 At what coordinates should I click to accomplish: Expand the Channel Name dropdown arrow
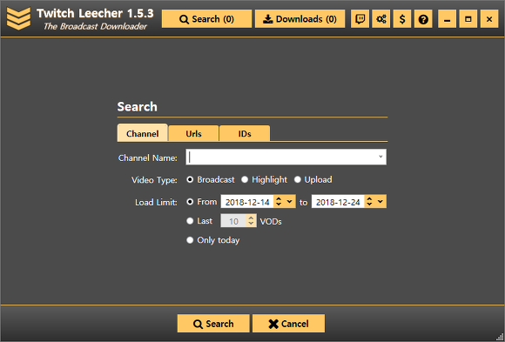(380, 157)
